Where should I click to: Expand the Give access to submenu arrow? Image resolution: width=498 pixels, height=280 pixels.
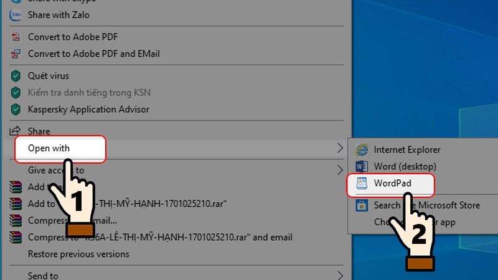pos(340,170)
